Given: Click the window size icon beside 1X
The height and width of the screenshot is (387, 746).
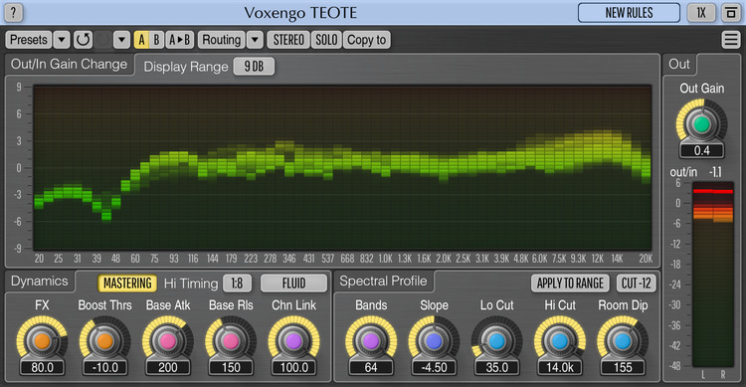Looking at the screenshot, I should (x=730, y=13).
